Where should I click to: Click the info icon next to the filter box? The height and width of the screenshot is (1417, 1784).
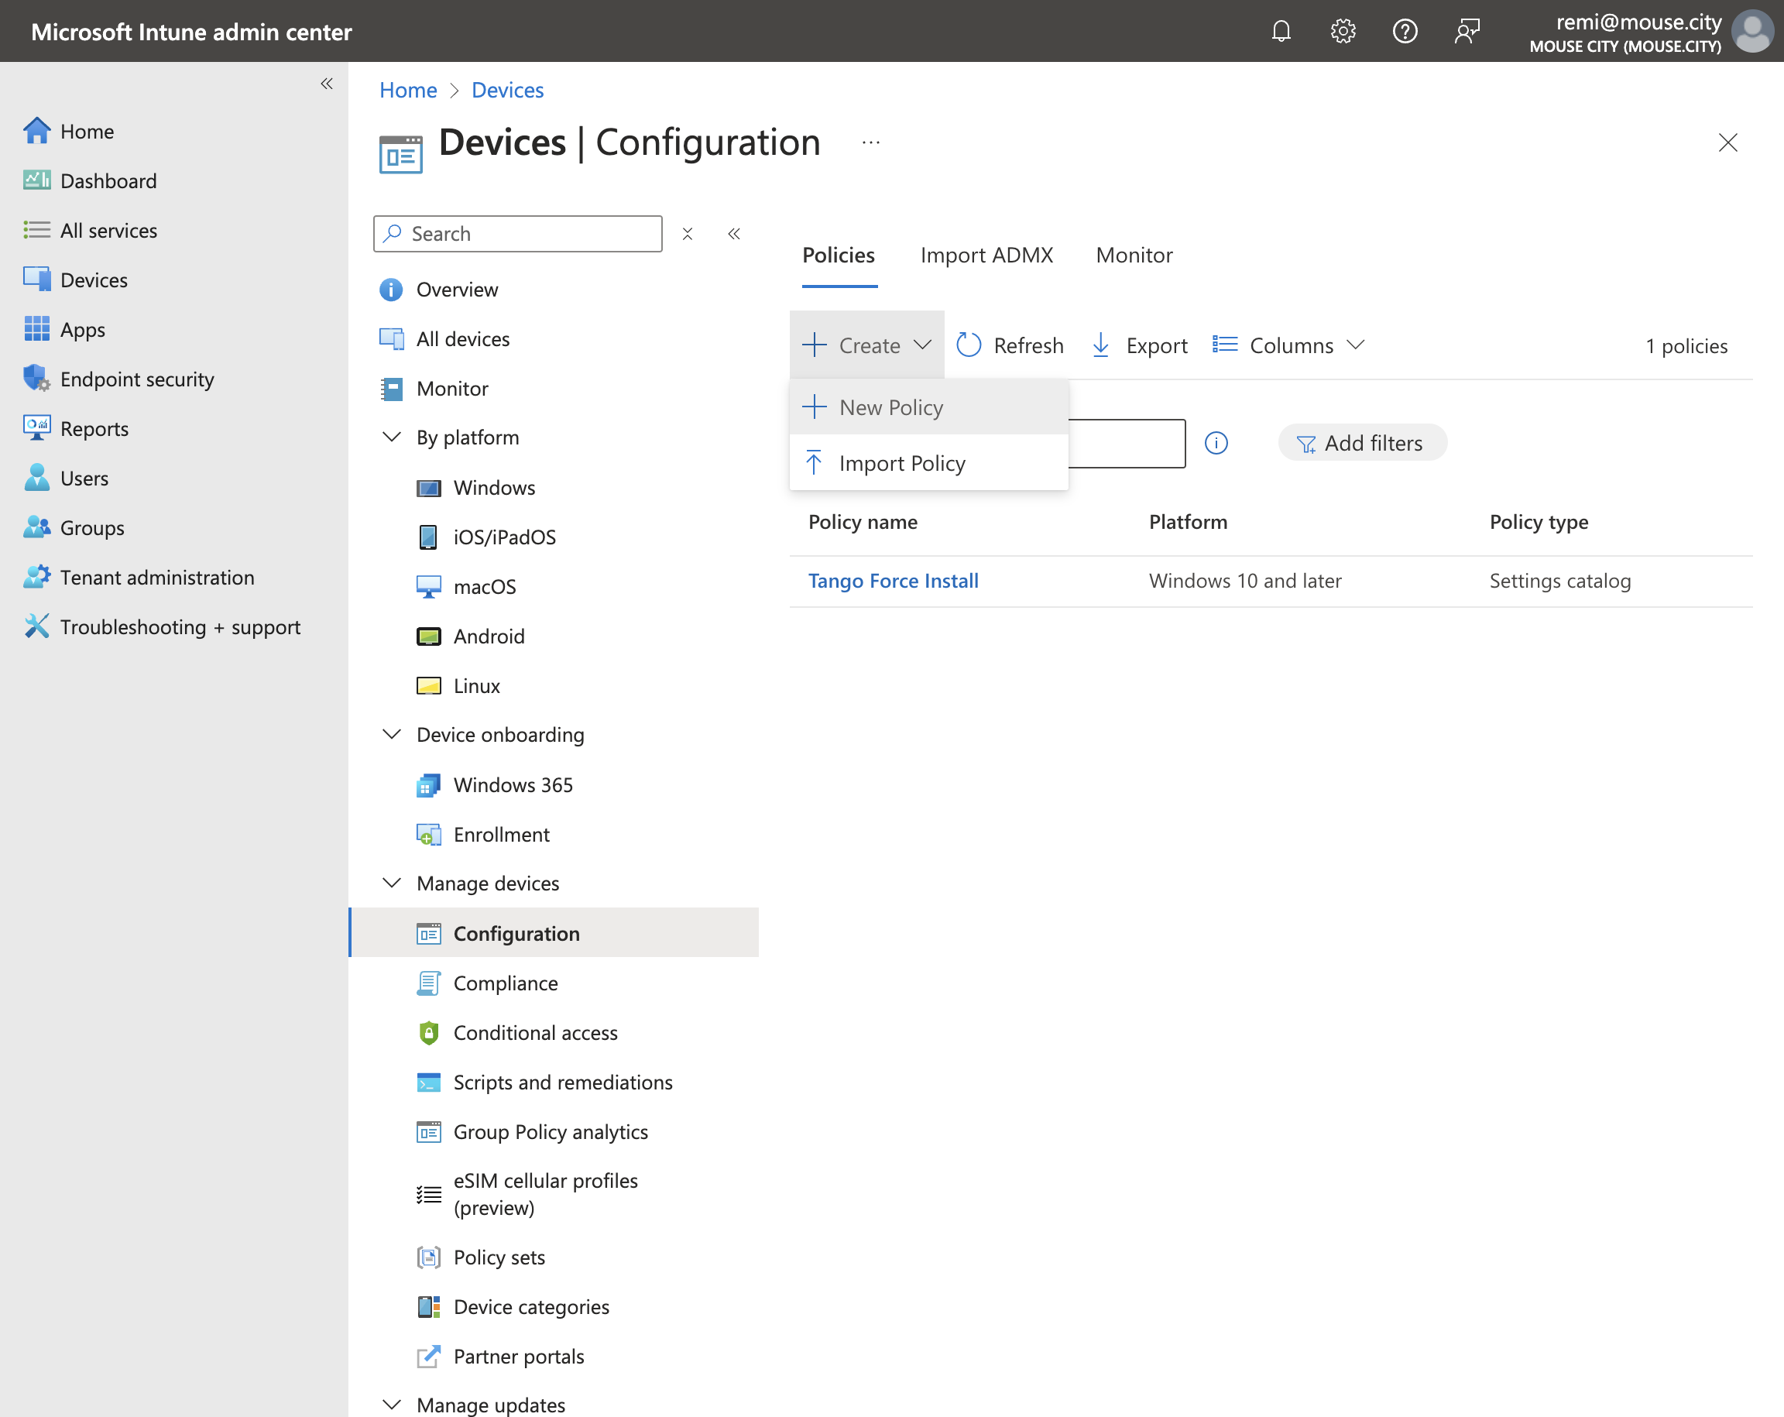point(1216,444)
